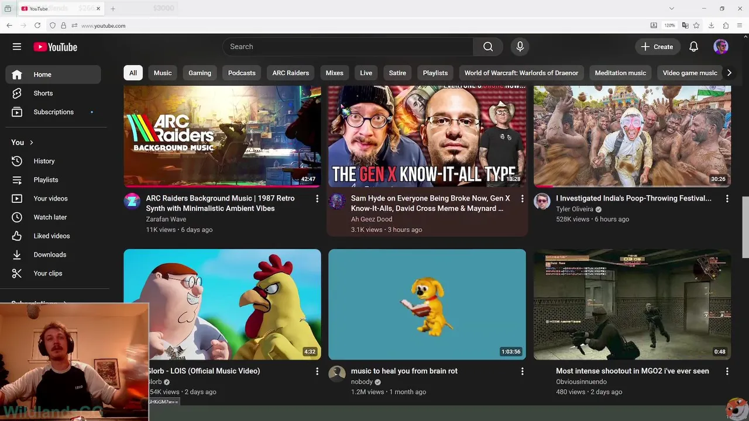This screenshot has width=749, height=421.
Task: Open options for brain rot music video
Action: [x=522, y=371]
